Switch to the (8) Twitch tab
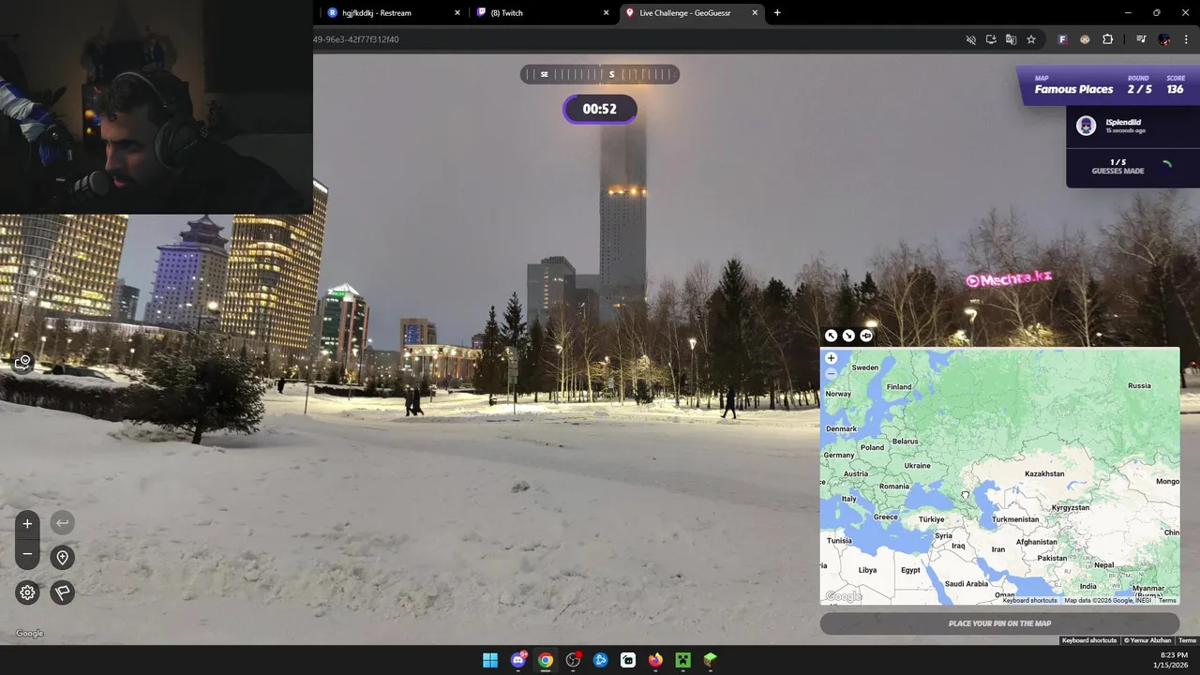Viewport: 1200px width, 675px height. 542,13
